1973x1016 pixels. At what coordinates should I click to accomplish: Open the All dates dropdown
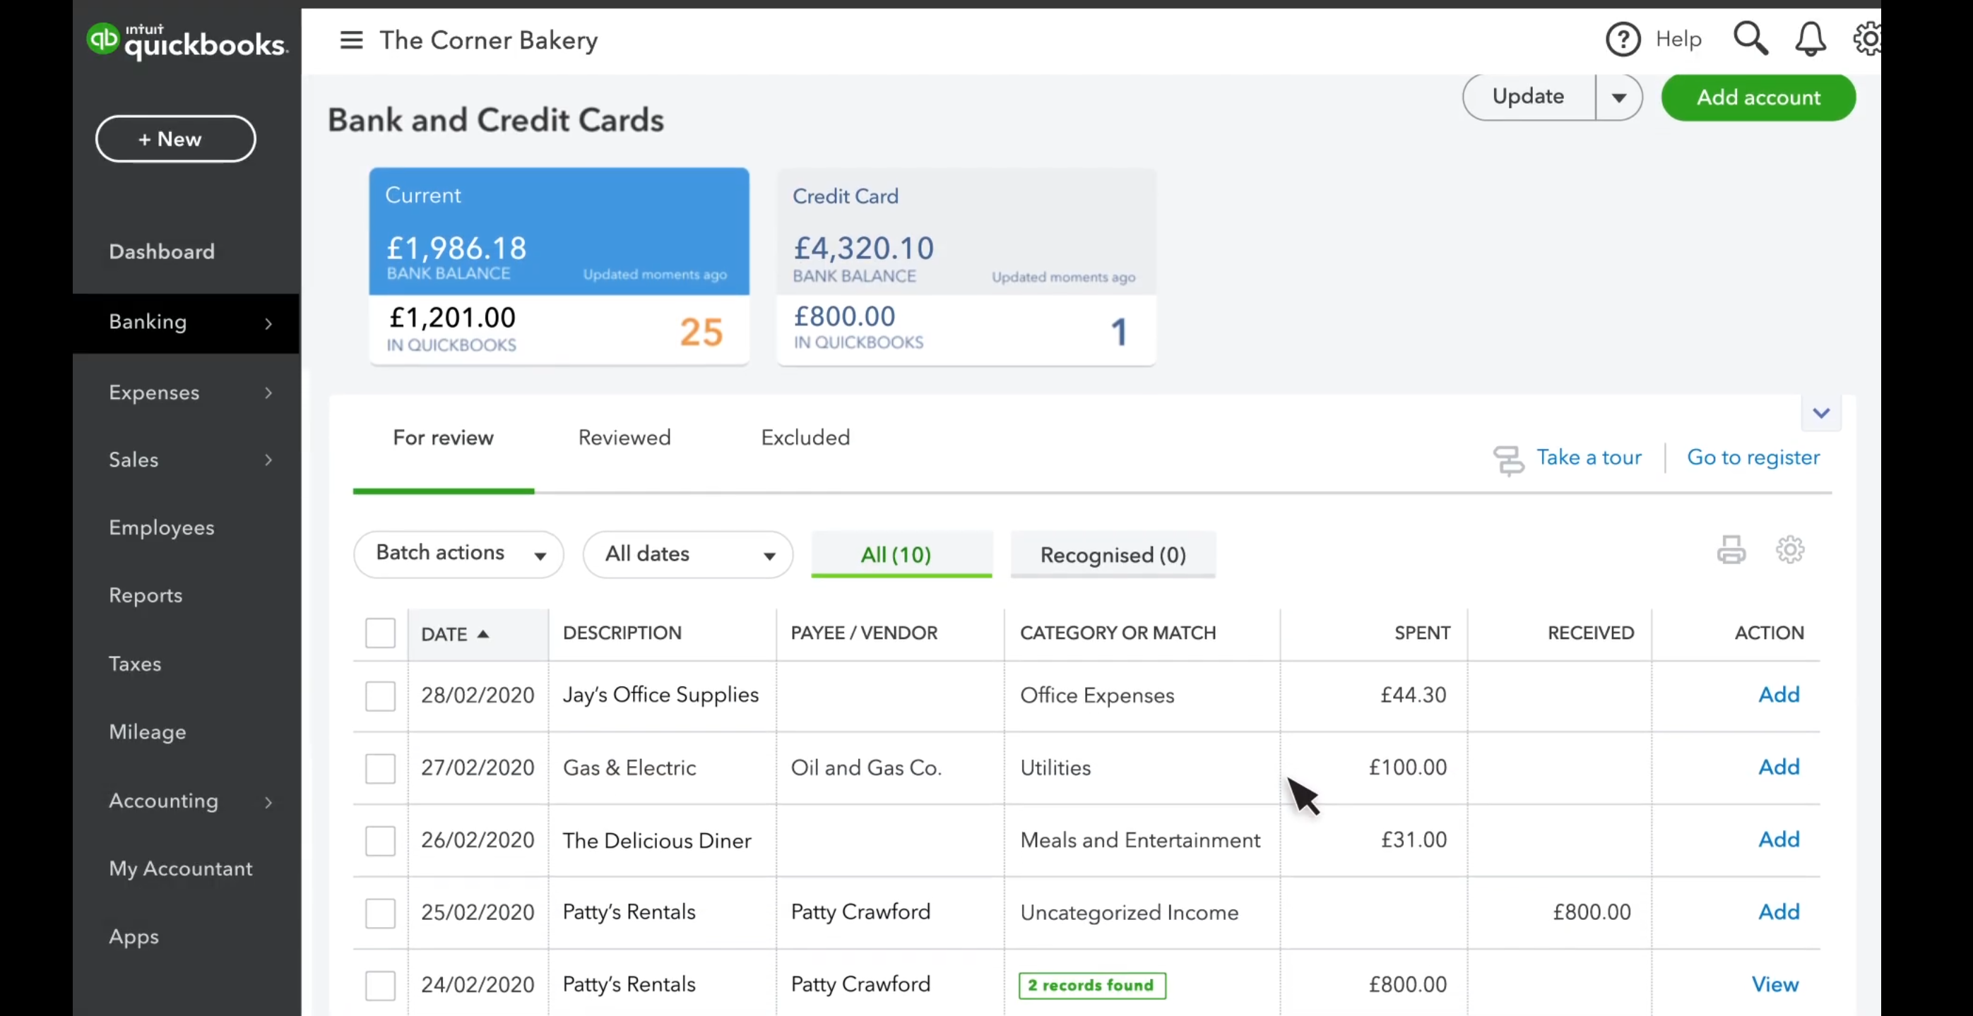coord(688,554)
